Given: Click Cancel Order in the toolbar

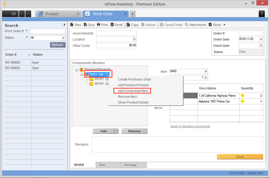Looking at the screenshot, I should tap(171, 25).
